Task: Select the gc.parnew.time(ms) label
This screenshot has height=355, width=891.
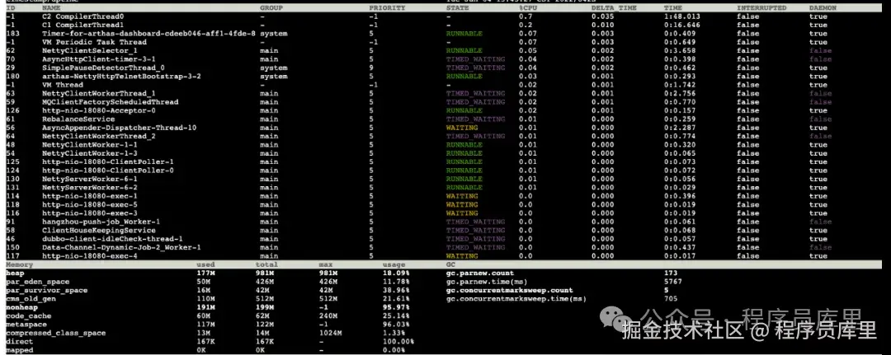Action: [x=488, y=281]
